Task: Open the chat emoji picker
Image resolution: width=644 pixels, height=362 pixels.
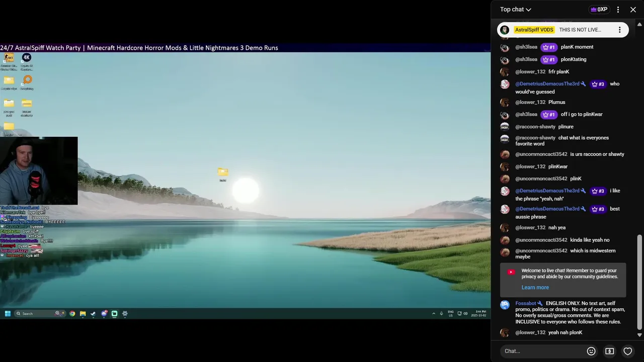Action: [x=591, y=351]
